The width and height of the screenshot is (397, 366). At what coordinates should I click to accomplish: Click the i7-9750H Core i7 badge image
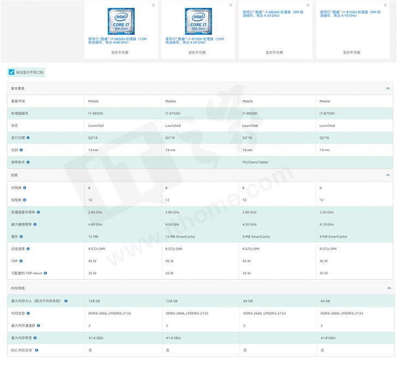click(198, 21)
